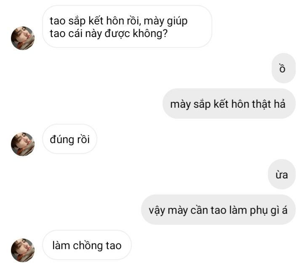
Task: Open avatar beside 'làm chồng tao' message
Action: (x=23, y=250)
